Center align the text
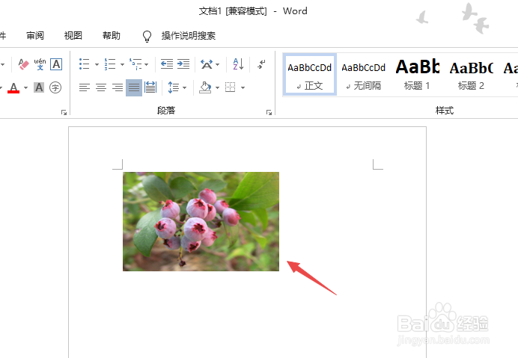Image resolution: width=518 pixels, height=358 pixels. 101,87
